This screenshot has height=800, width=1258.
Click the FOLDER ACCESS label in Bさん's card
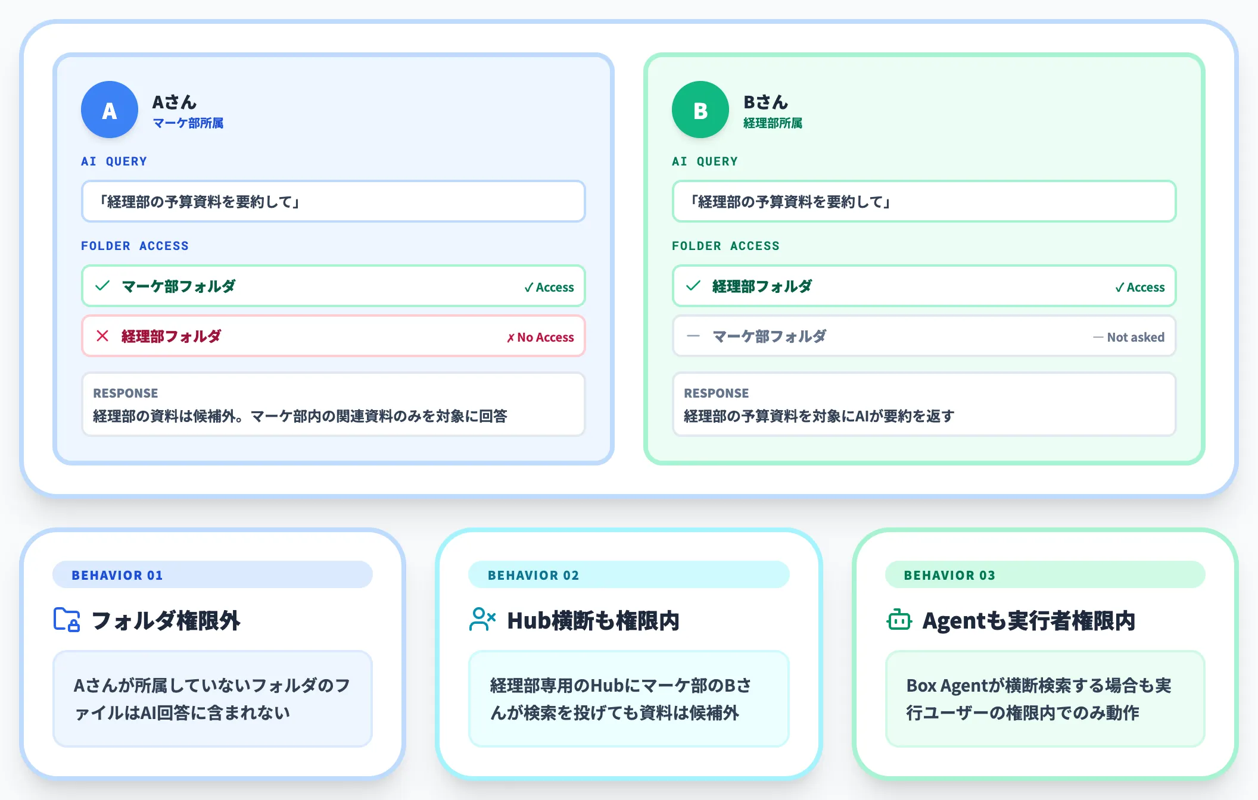pos(725,246)
